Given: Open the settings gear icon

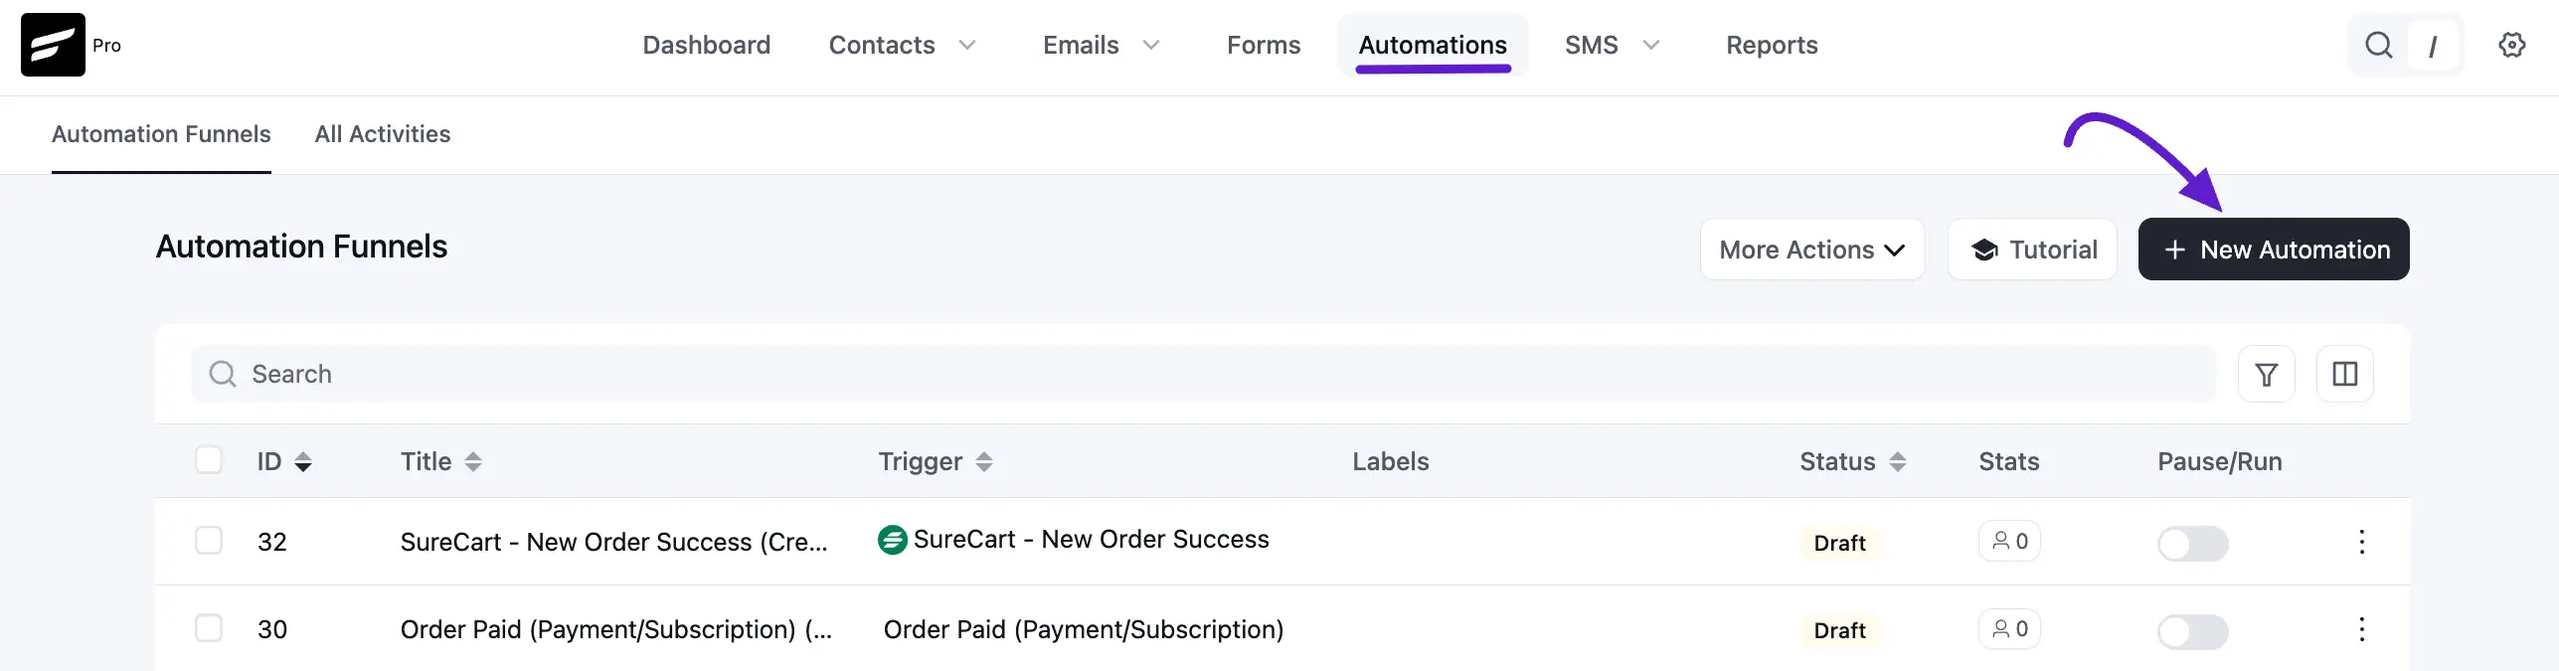Looking at the screenshot, I should point(2511,45).
